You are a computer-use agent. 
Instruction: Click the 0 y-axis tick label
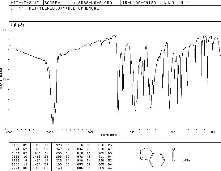(x=5, y=129)
